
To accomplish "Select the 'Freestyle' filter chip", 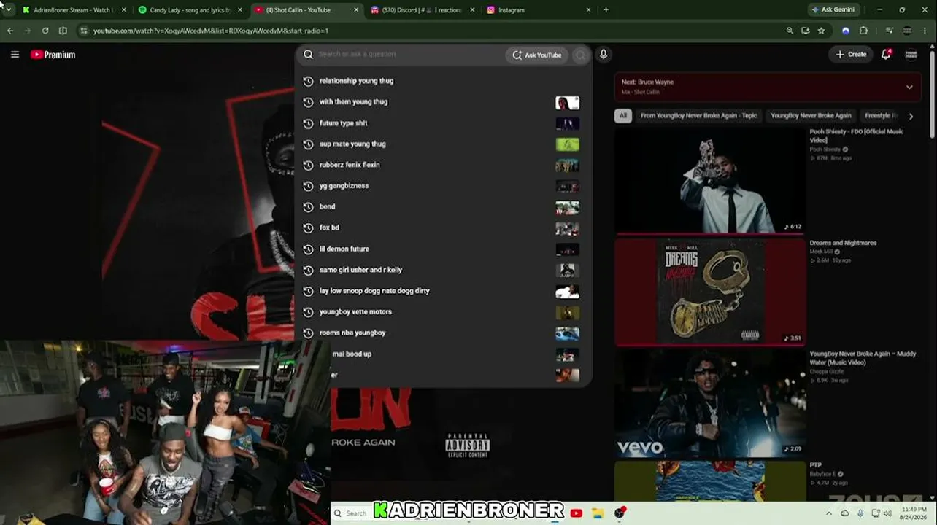I will (881, 116).
